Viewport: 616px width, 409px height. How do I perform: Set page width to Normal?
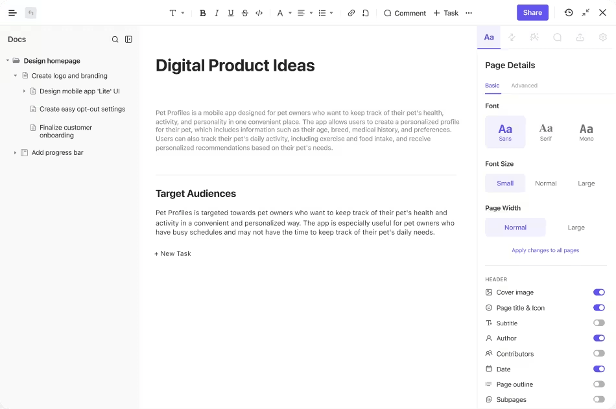click(515, 228)
